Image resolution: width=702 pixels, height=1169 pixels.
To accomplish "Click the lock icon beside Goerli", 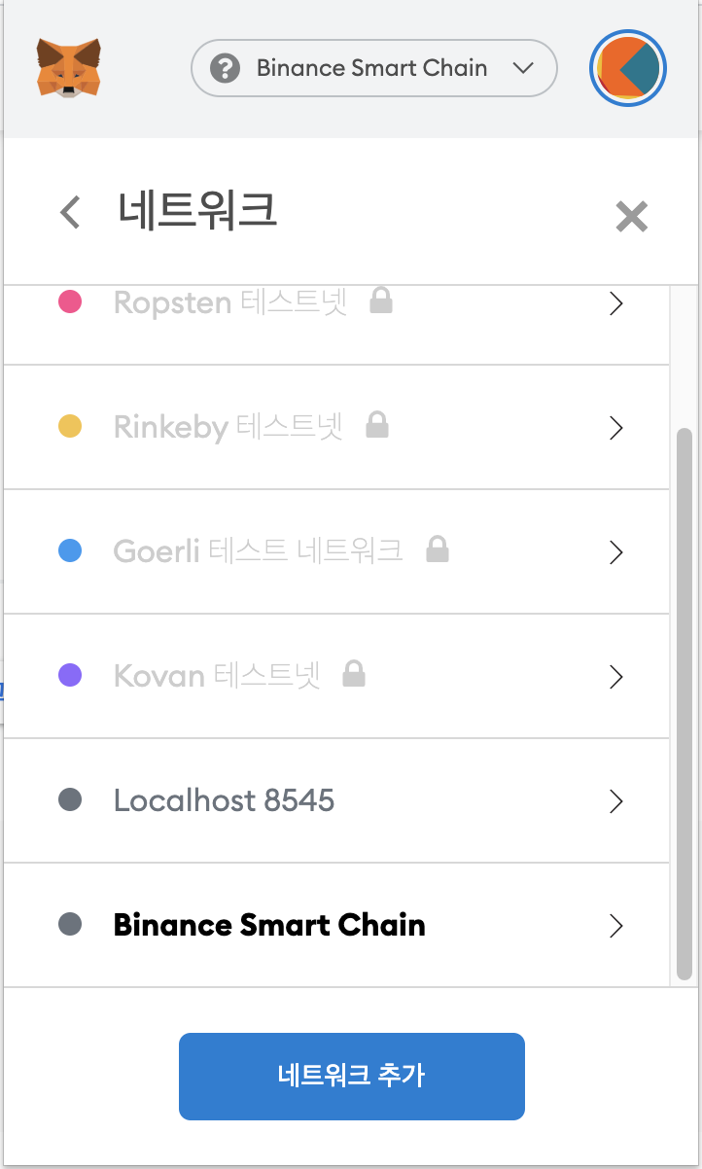I will tap(438, 550).
